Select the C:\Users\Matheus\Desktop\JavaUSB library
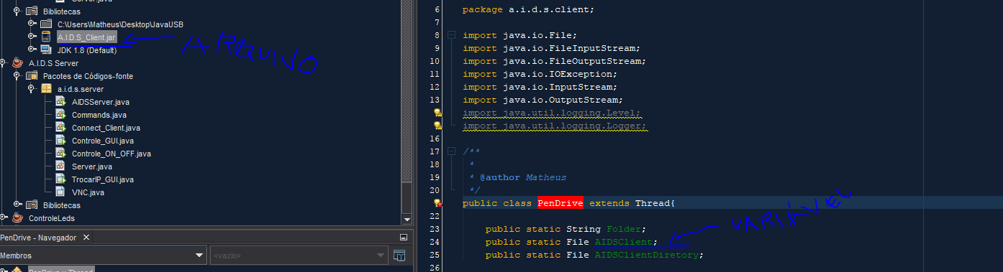Image resolution: width=1003 pixels, height=272 pixels. tap(120, 24)
